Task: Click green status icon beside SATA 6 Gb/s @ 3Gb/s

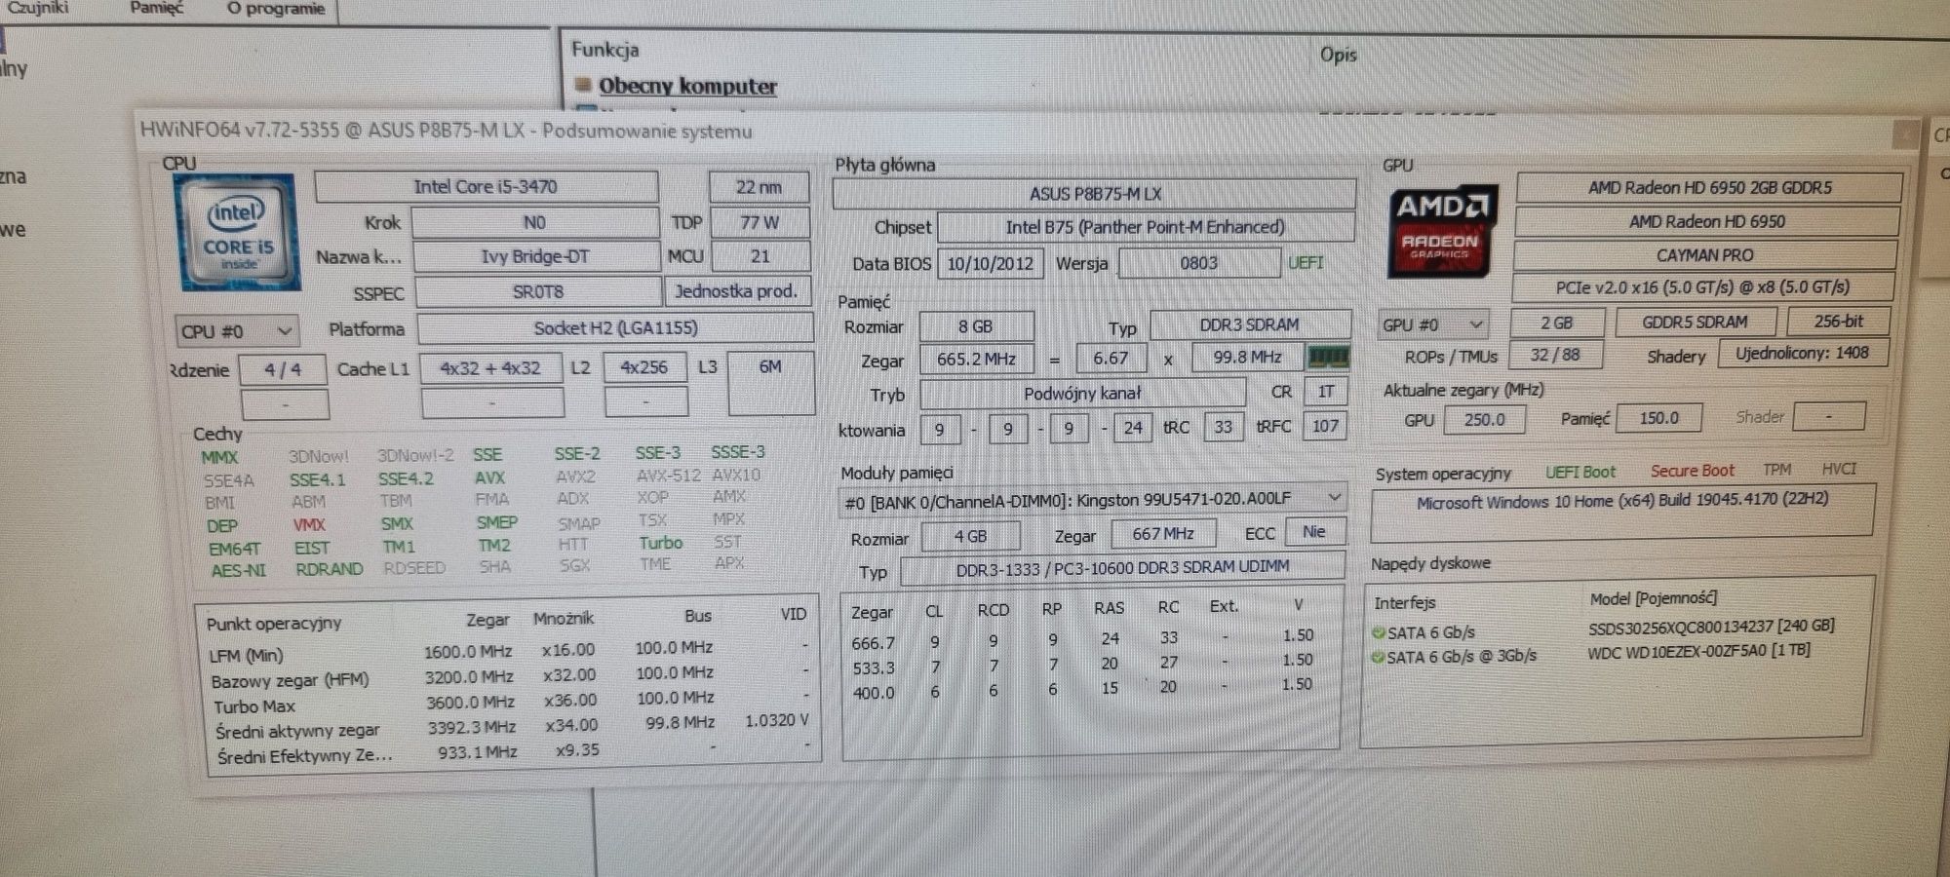Action: pos(1379,658)
